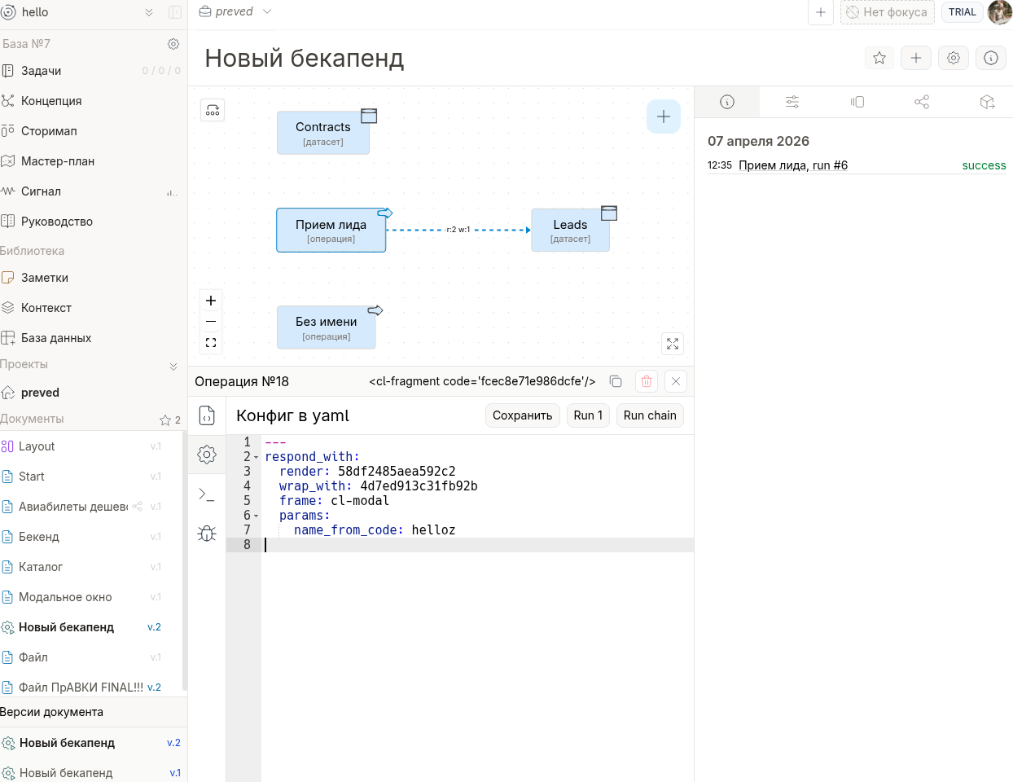Screen dimensions: 1013x782
Task: Copy the cl-fragment code snippet
Action: point(616,381)
